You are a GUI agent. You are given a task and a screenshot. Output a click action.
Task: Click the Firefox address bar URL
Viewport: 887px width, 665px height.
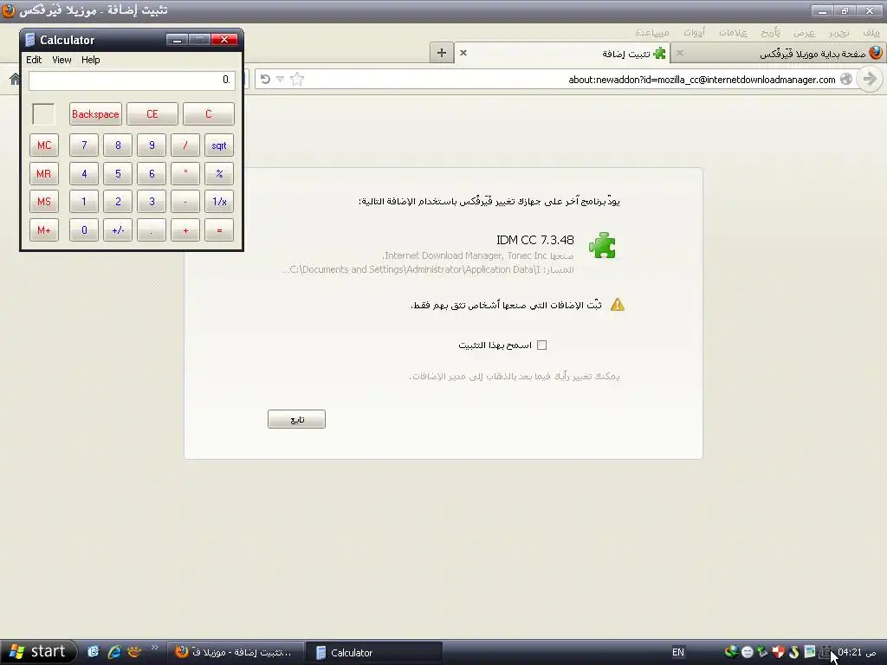tap(702, 80)
